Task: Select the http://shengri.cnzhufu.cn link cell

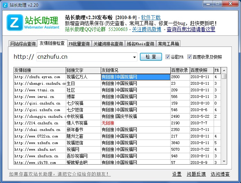Action: click(40, 84)
